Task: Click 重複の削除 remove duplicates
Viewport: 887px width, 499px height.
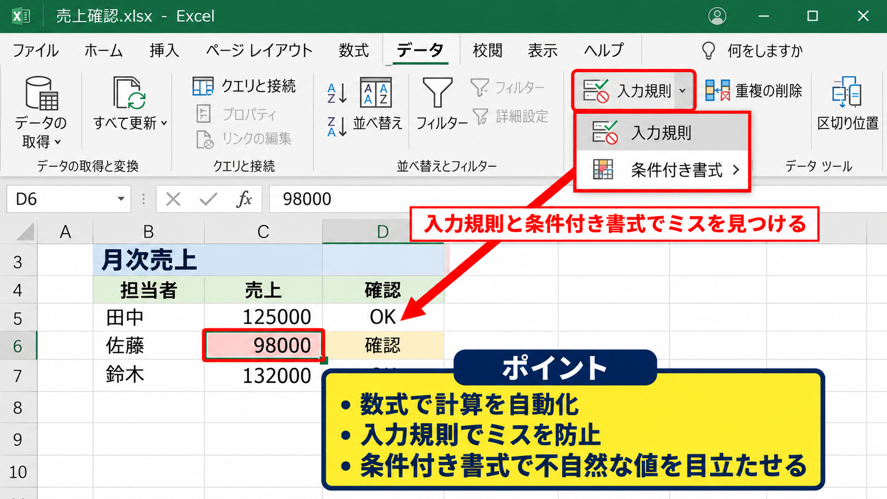Action: (x=753, y=91)
